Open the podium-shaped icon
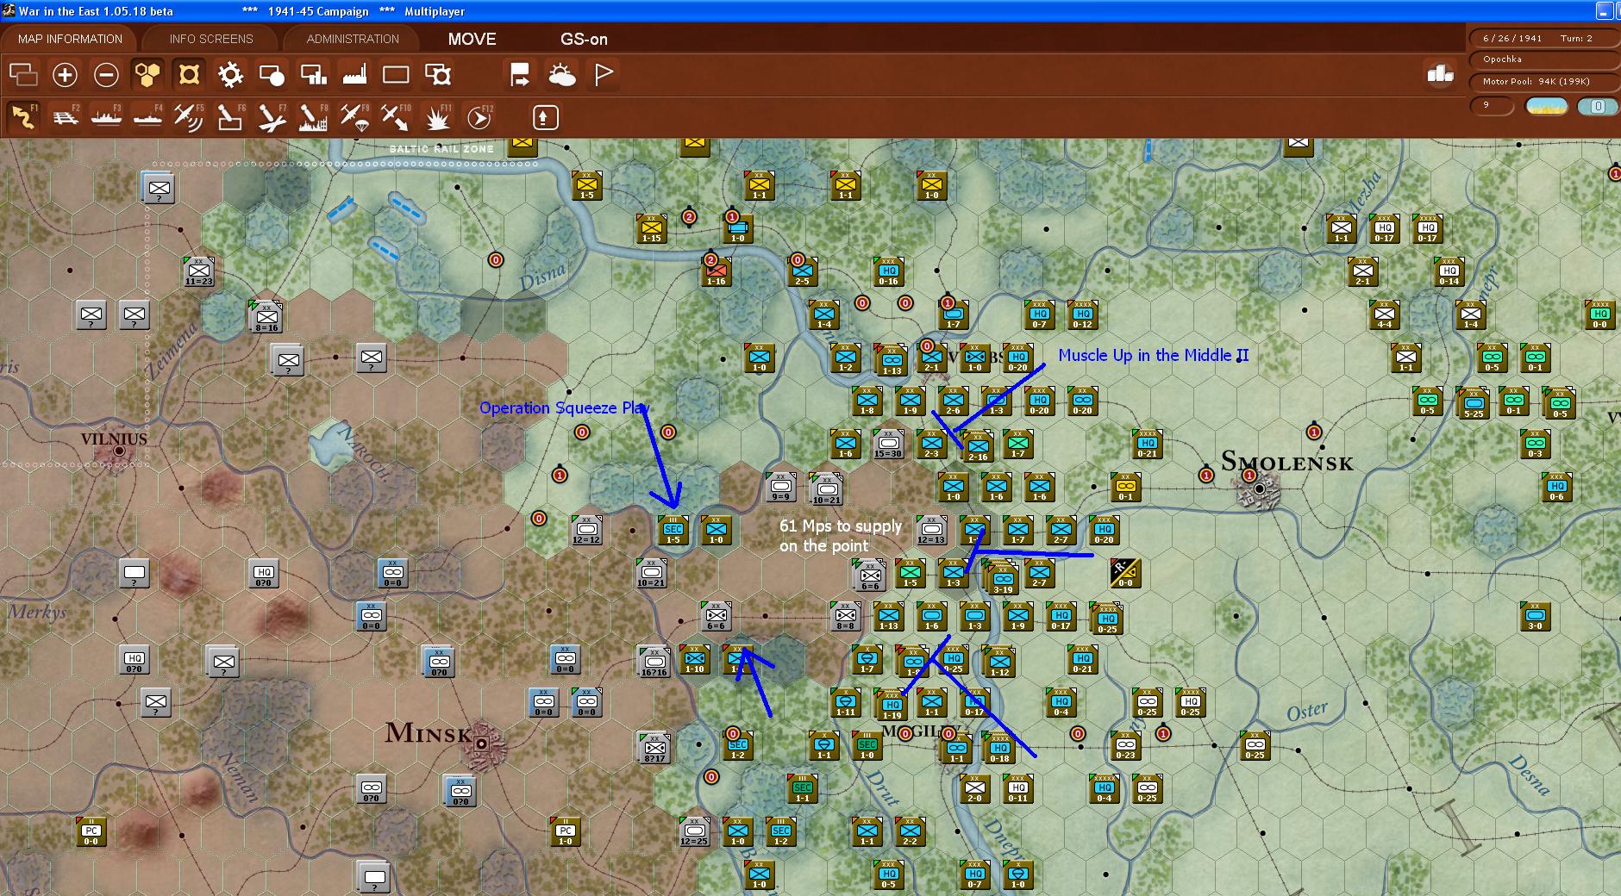This screenshot has height=896, width=1621. pyautogui.click(x=1440, y=74)
